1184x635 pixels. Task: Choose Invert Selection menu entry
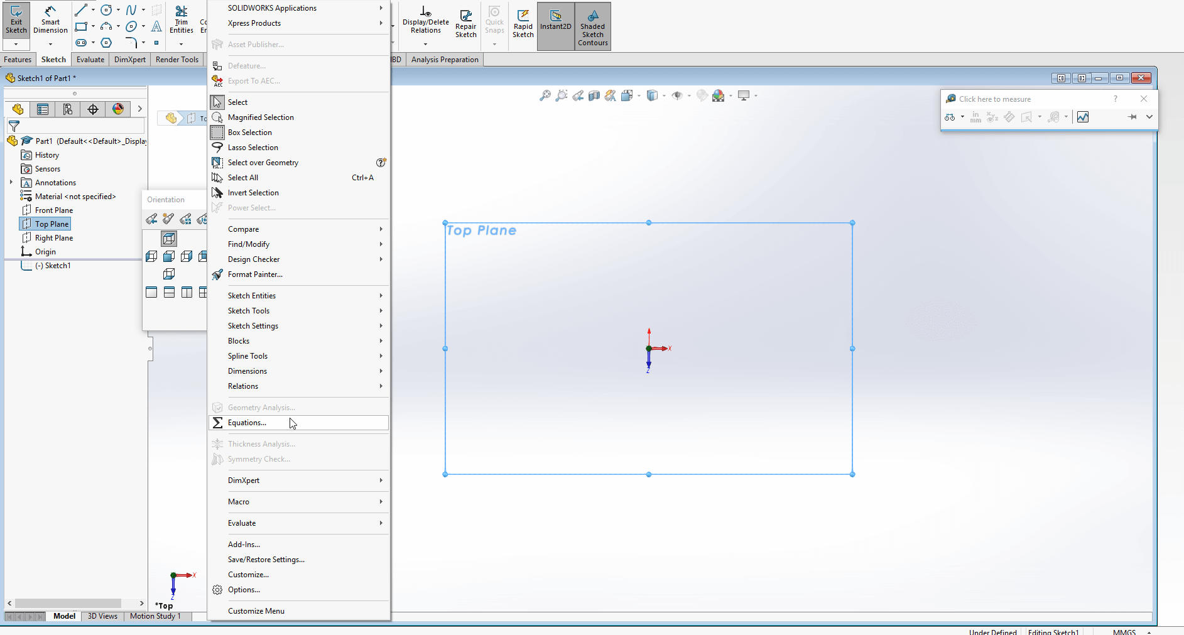coord(299,193)
